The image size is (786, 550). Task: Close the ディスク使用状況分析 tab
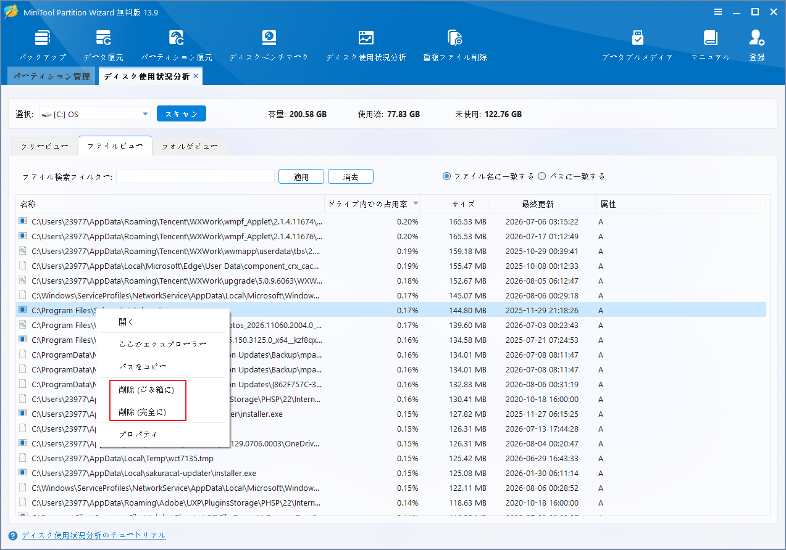pos(196,76)
